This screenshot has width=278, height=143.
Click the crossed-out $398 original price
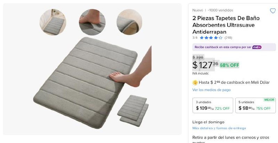(x=198, y=57)
